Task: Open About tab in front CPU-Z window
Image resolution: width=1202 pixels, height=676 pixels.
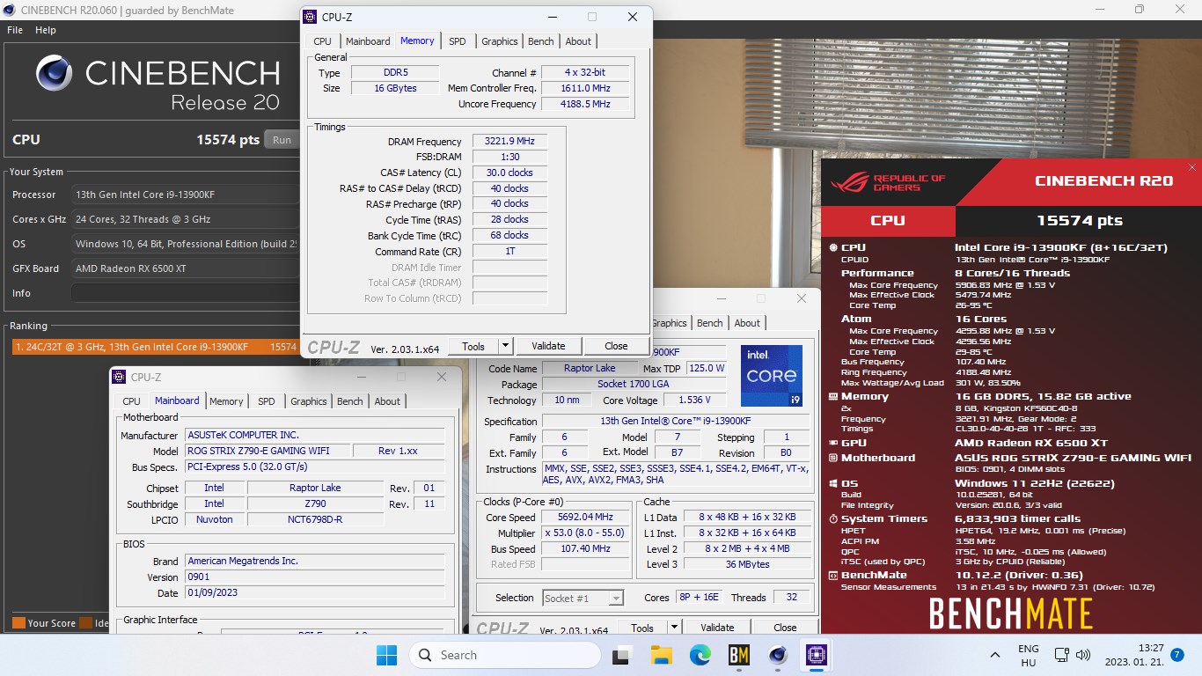Action: pos(578,41)
